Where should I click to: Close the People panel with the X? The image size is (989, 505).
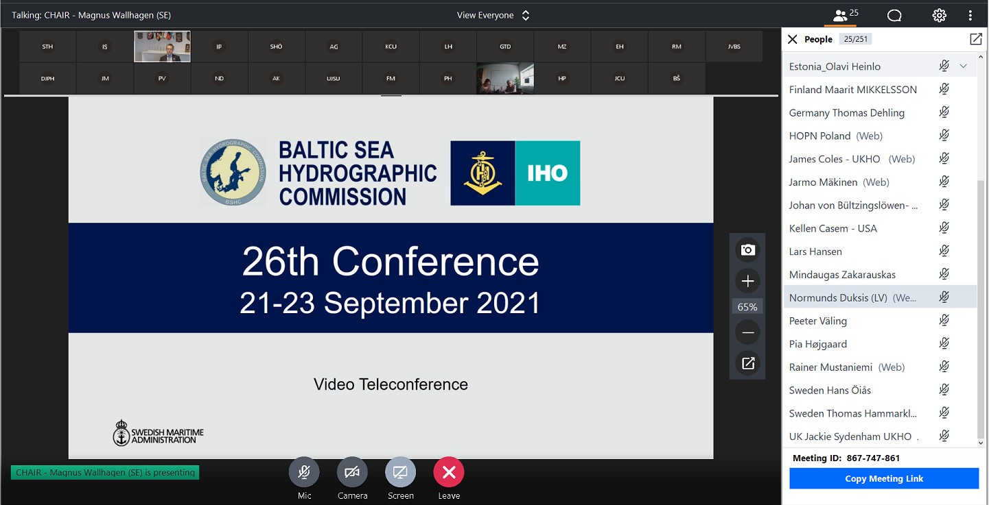click(792, 39)
